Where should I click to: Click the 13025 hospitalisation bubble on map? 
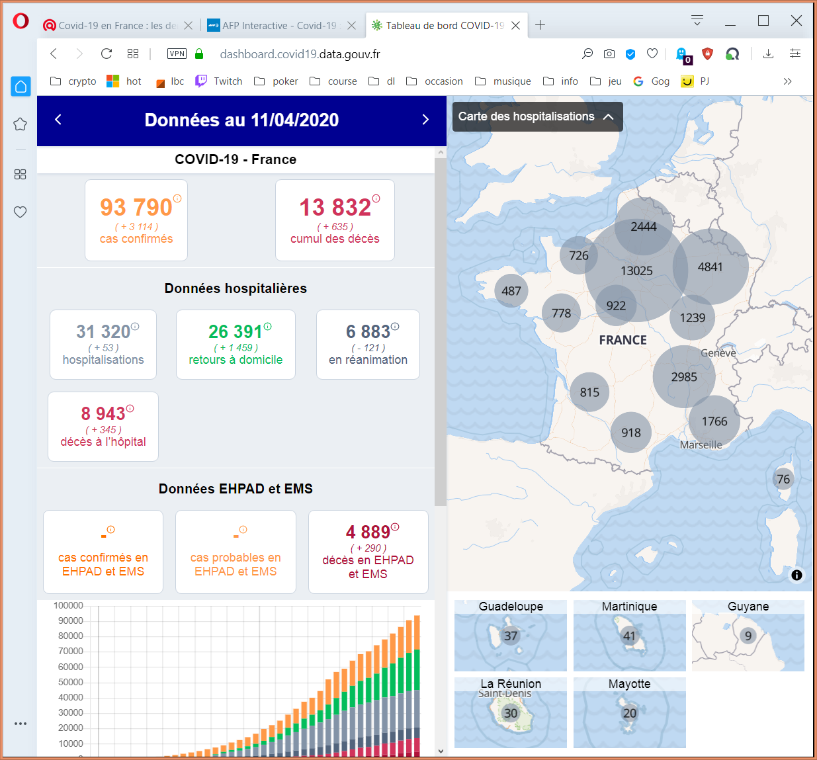tap(637, 271)
